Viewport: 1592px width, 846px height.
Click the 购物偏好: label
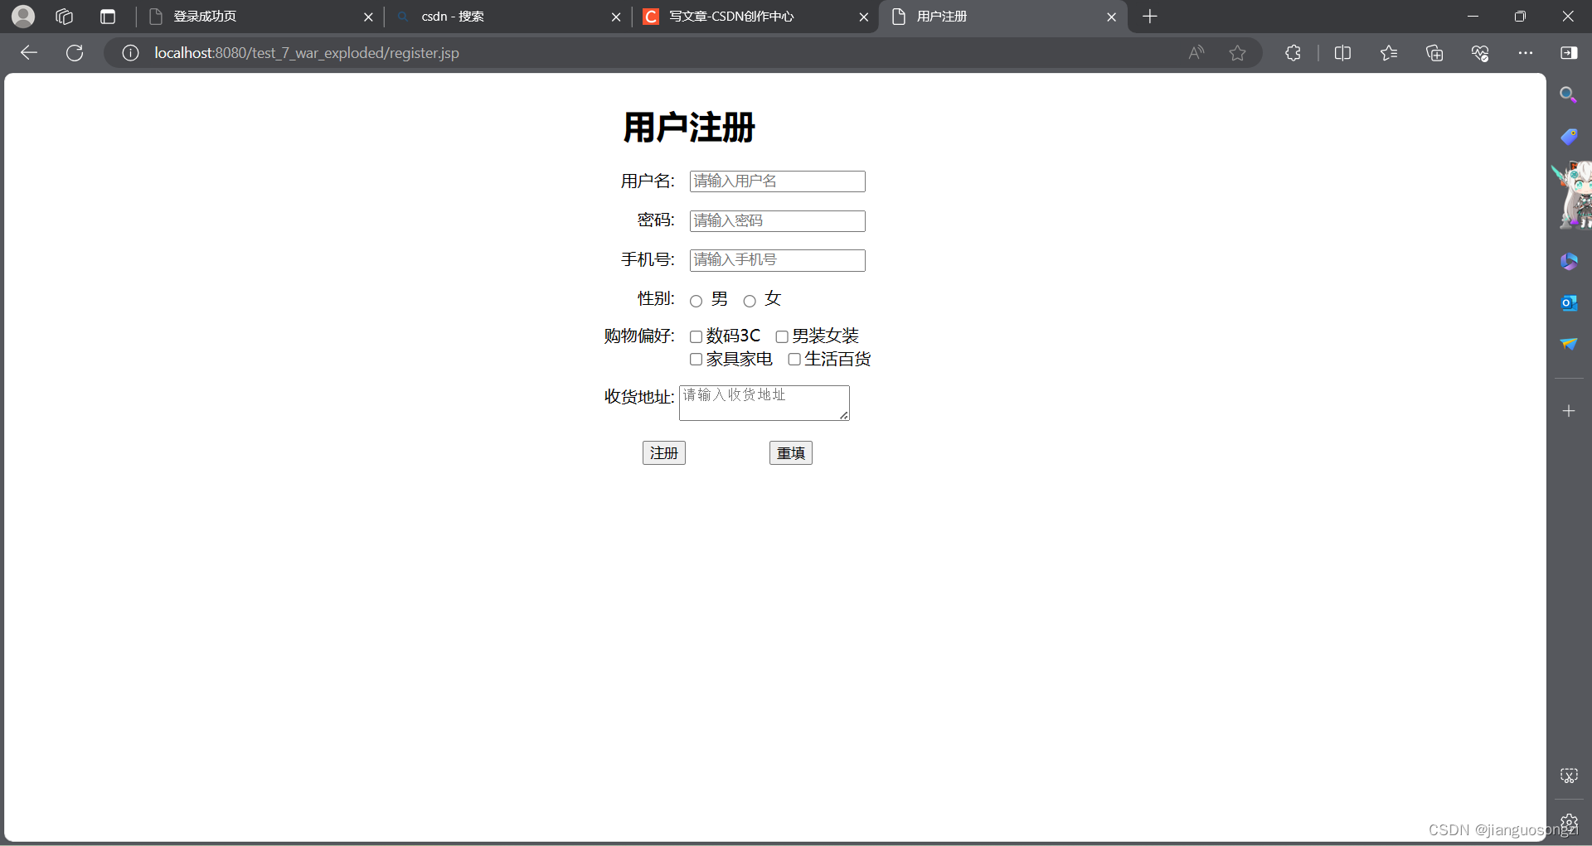tap(639, 336)
